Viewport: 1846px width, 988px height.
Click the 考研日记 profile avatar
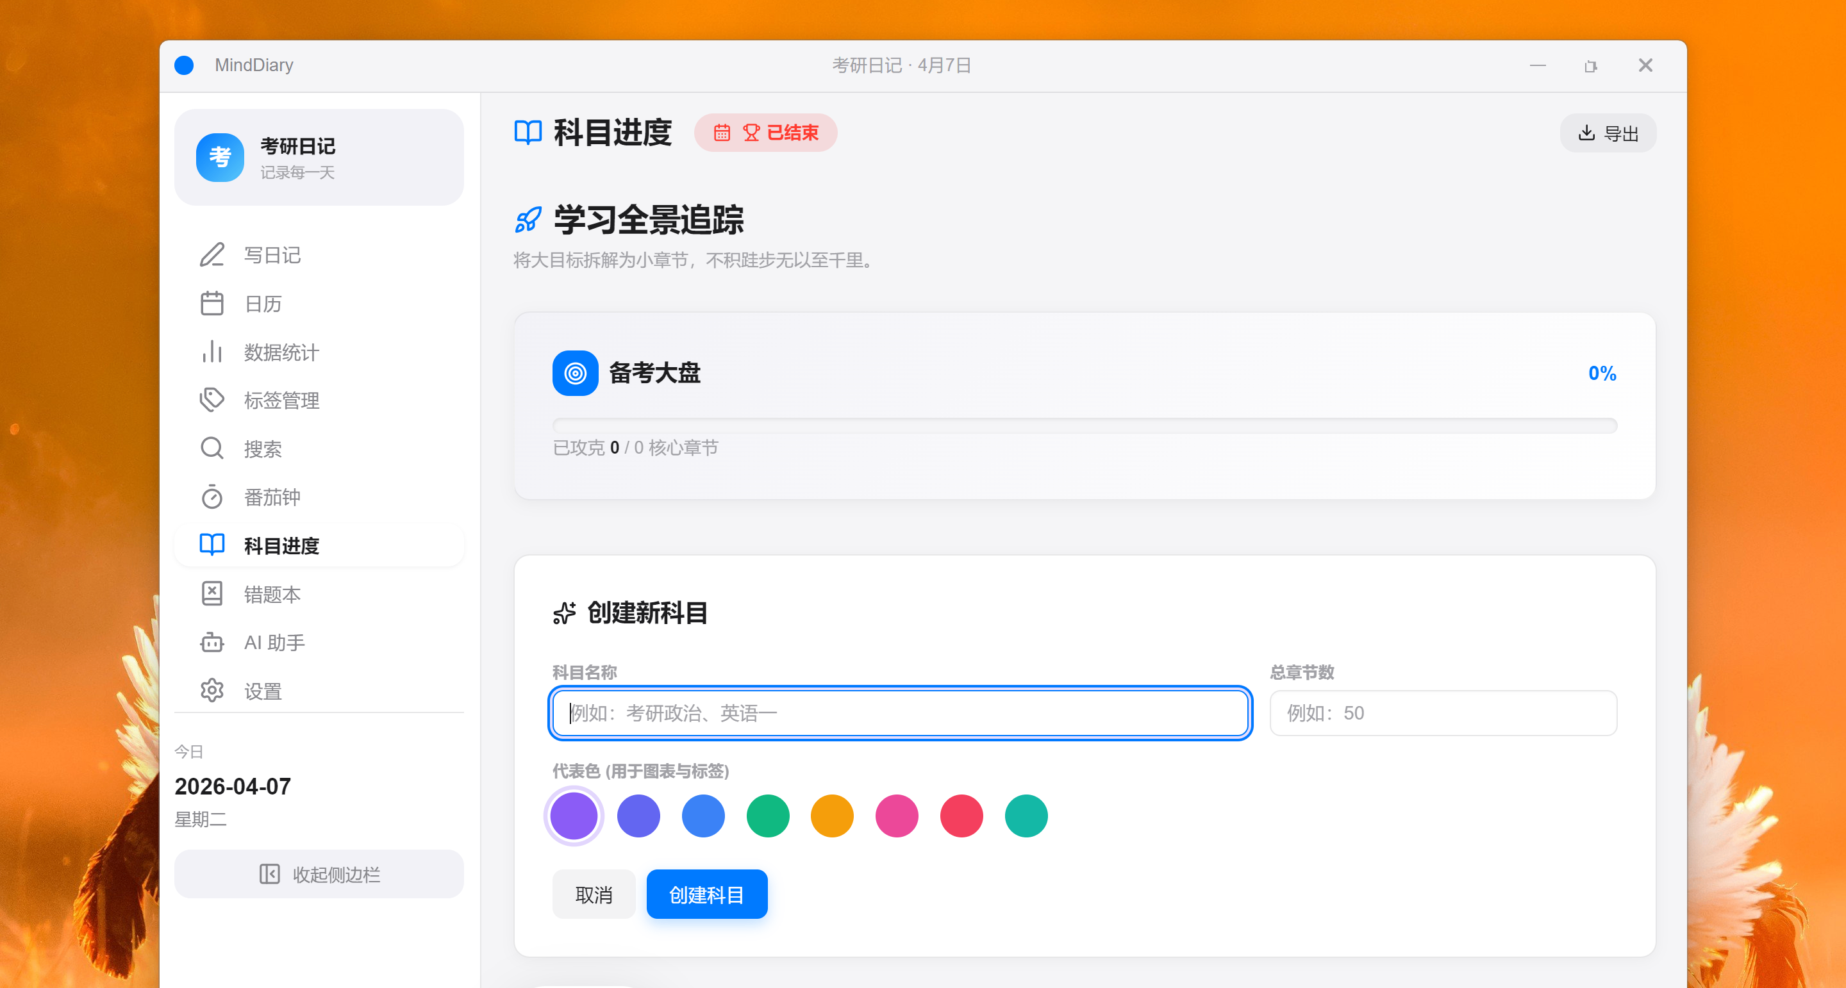(220, 157)
